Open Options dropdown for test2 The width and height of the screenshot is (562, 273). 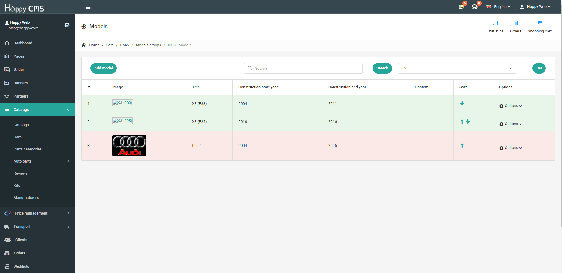pyautogui.click(x=510, y=148)
